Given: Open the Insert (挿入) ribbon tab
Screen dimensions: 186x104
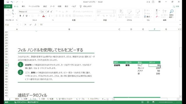Looking at the screenshot, I should [x=24, y=6].
